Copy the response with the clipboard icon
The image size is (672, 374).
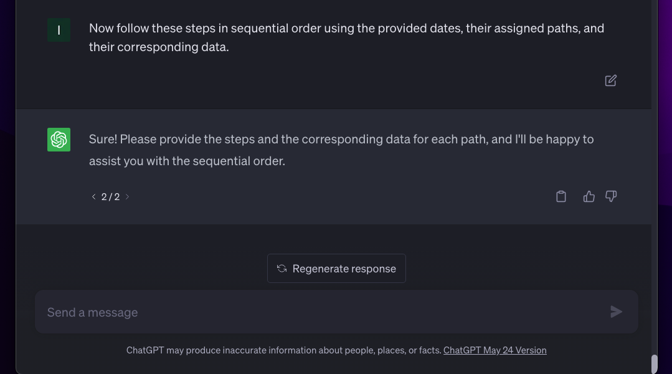pos(561,196)
